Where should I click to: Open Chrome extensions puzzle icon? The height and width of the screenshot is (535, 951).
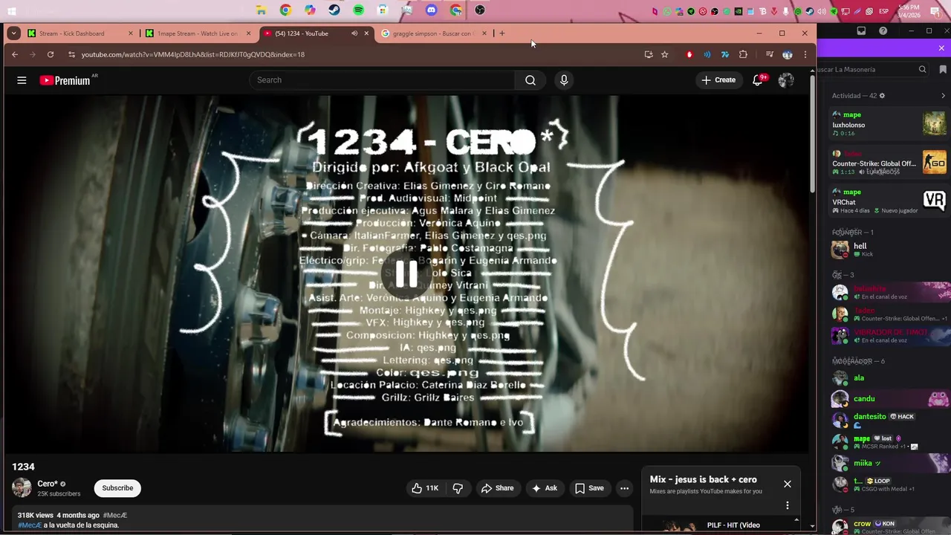[x=743, y=54]
